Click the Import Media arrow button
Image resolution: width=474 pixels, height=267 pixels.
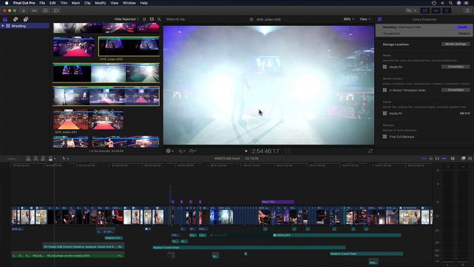pyautogui.click(x=24, y=10)
